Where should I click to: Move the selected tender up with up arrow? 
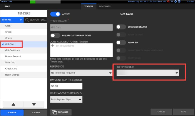click(13, 104)
